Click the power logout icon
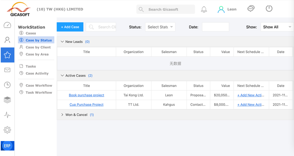Viewport: 294px width, 156px height. 269,8
